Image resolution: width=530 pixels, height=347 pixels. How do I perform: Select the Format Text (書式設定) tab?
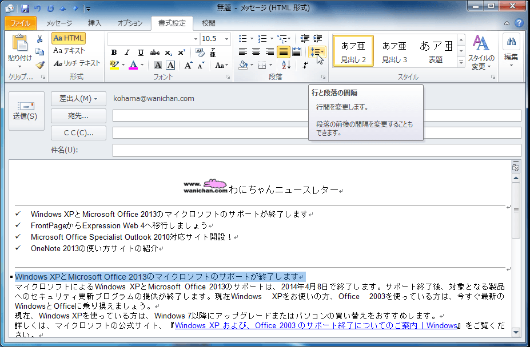tap(172, 23)
